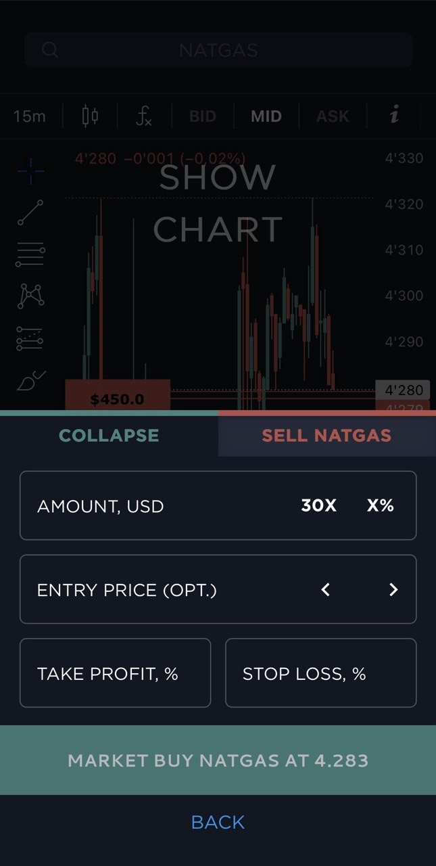Open the fx indicators panel

click(142, 116)
